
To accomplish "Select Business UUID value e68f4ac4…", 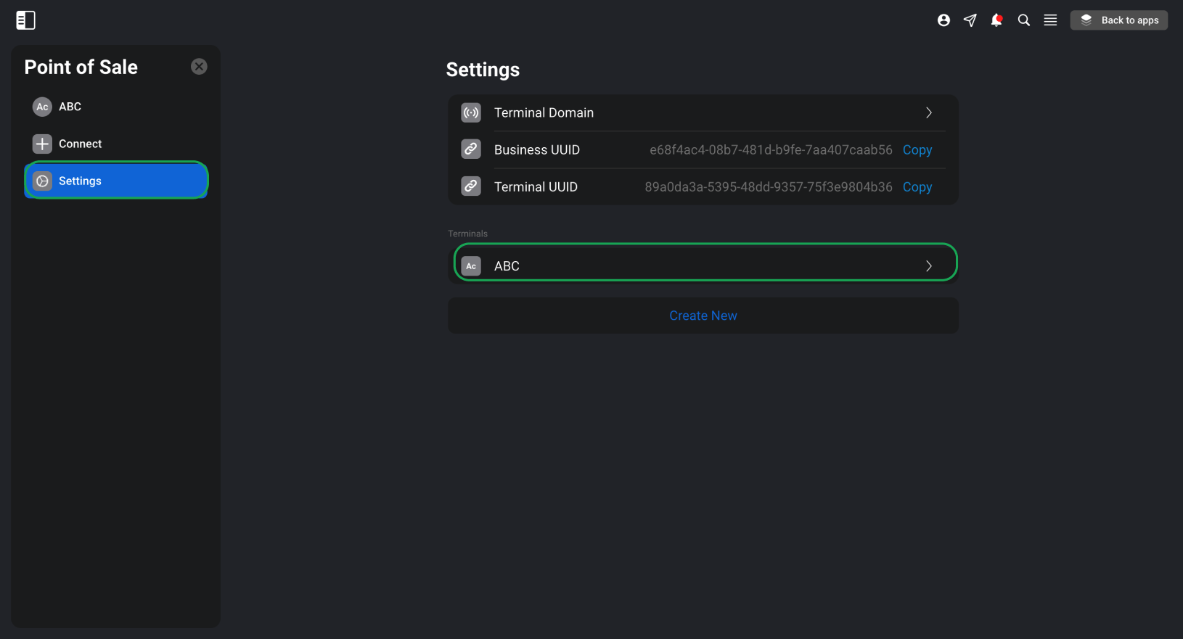I will click(771, 150).
